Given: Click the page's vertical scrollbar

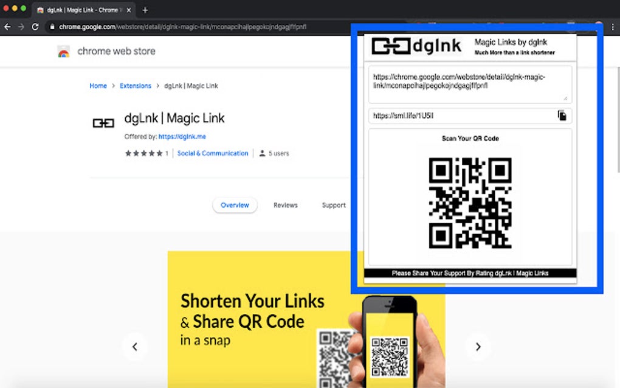Looking at the screenshot, I should (x=618, y=119).
